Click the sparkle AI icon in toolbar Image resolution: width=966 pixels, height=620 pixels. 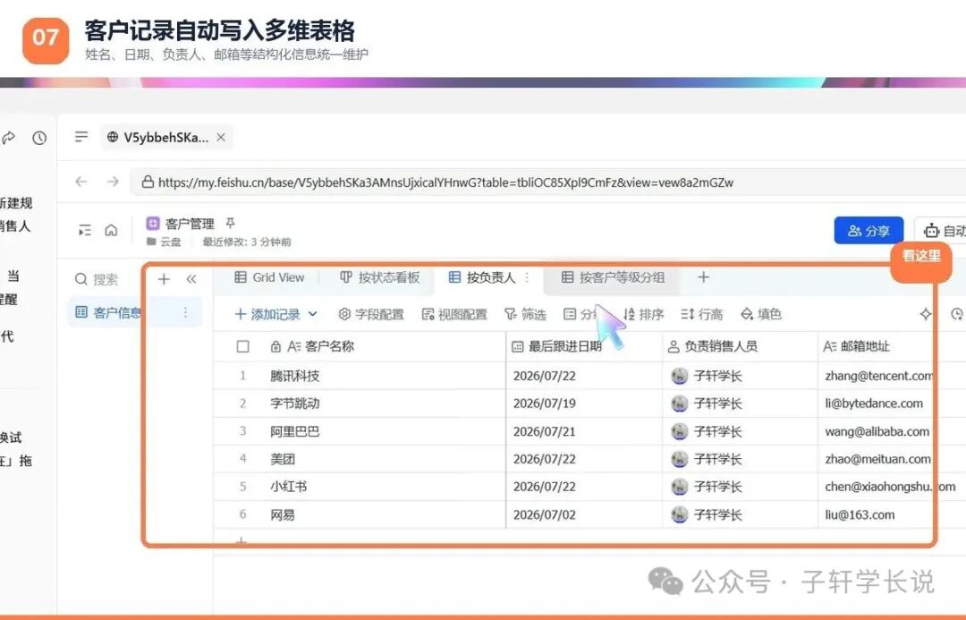click(x=926, y=314)
